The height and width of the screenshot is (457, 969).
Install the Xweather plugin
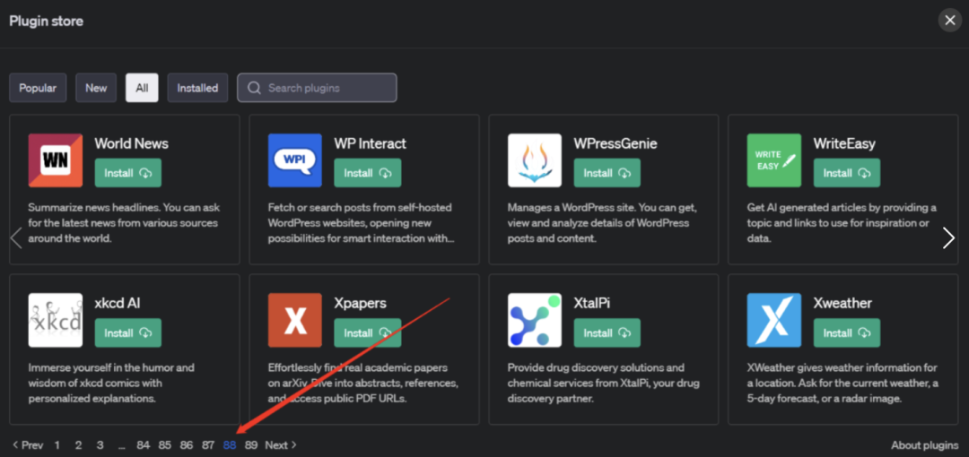click(847, 332)
